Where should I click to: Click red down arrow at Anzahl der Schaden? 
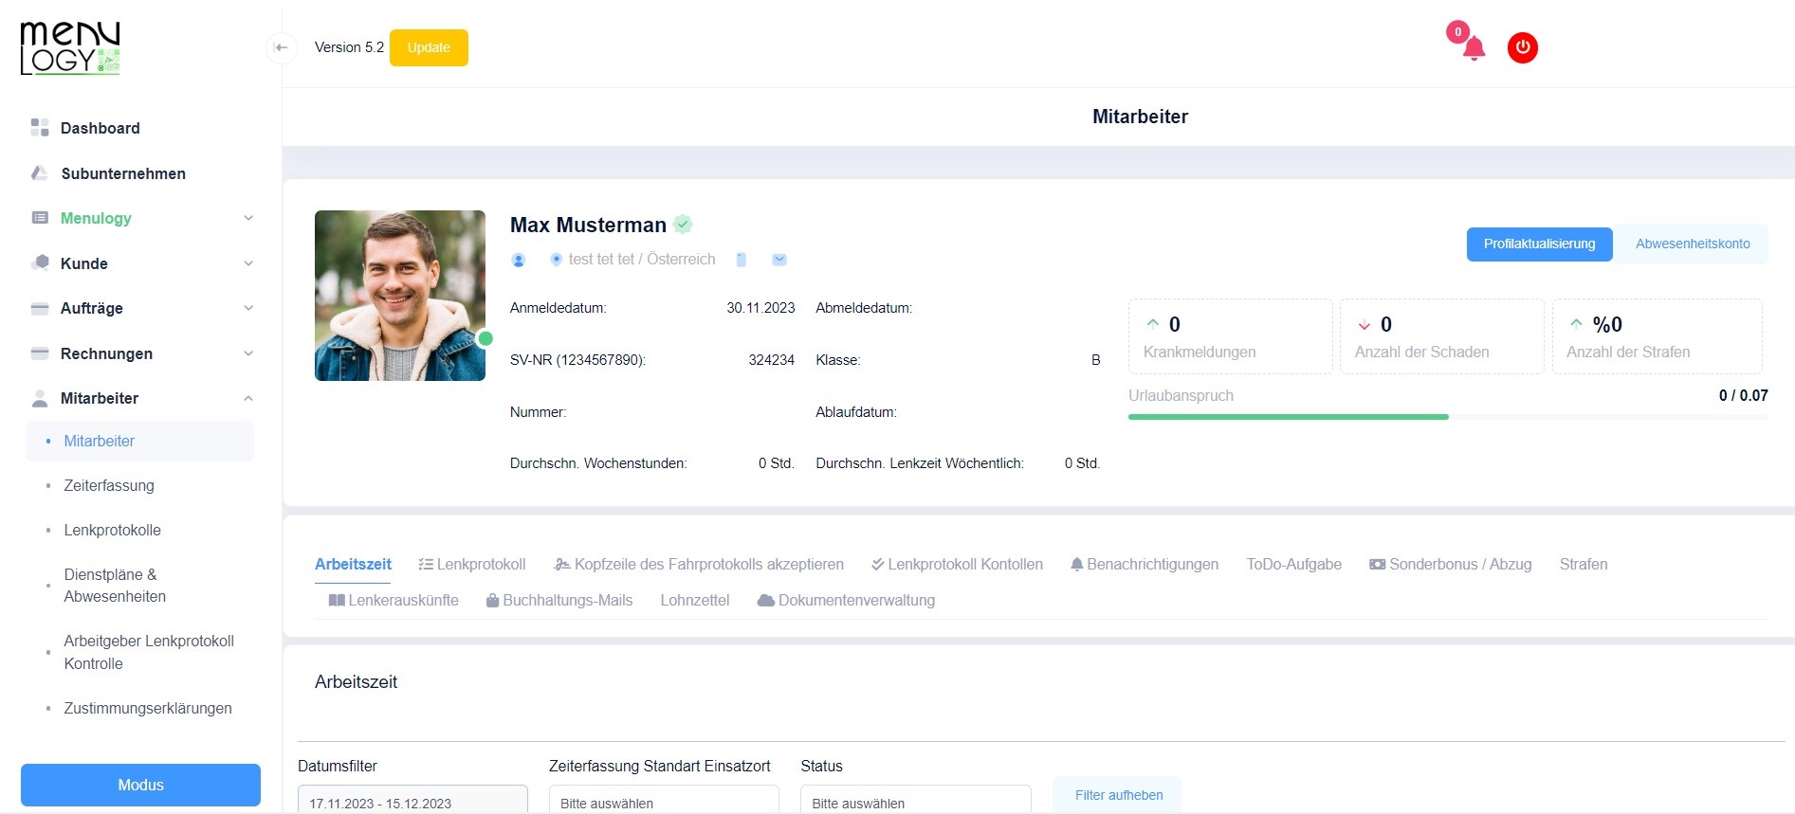click(1365, 325)
